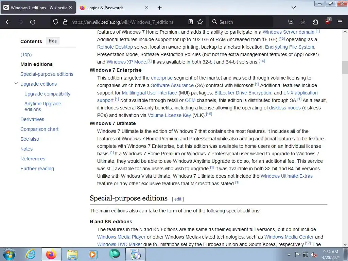Open Windows Explorer folder on taskbar

coord(72,254)
